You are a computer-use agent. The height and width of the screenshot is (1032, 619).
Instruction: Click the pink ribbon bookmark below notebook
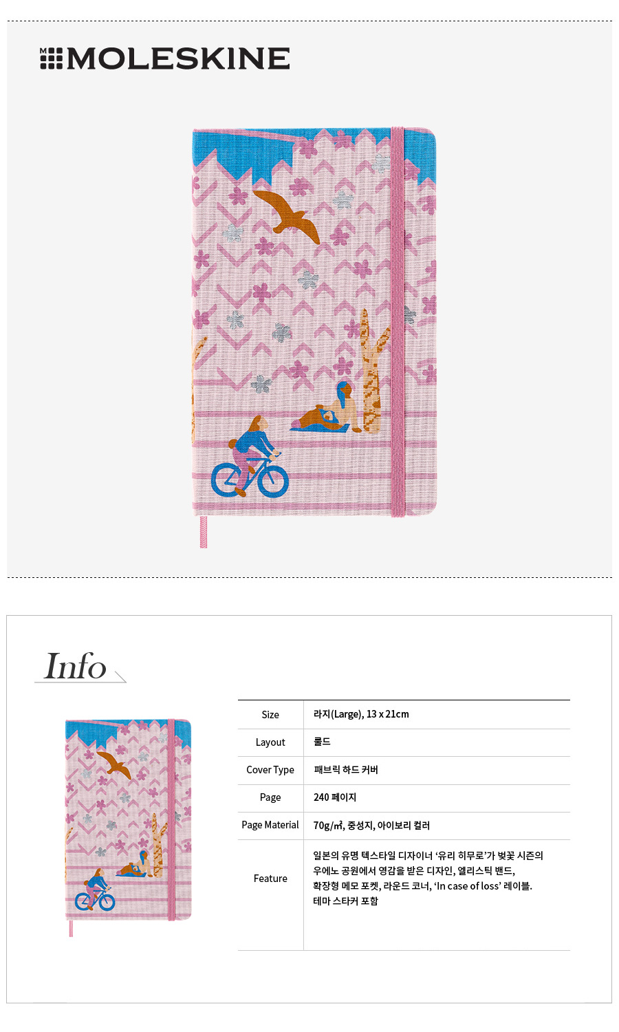point(203,532)
